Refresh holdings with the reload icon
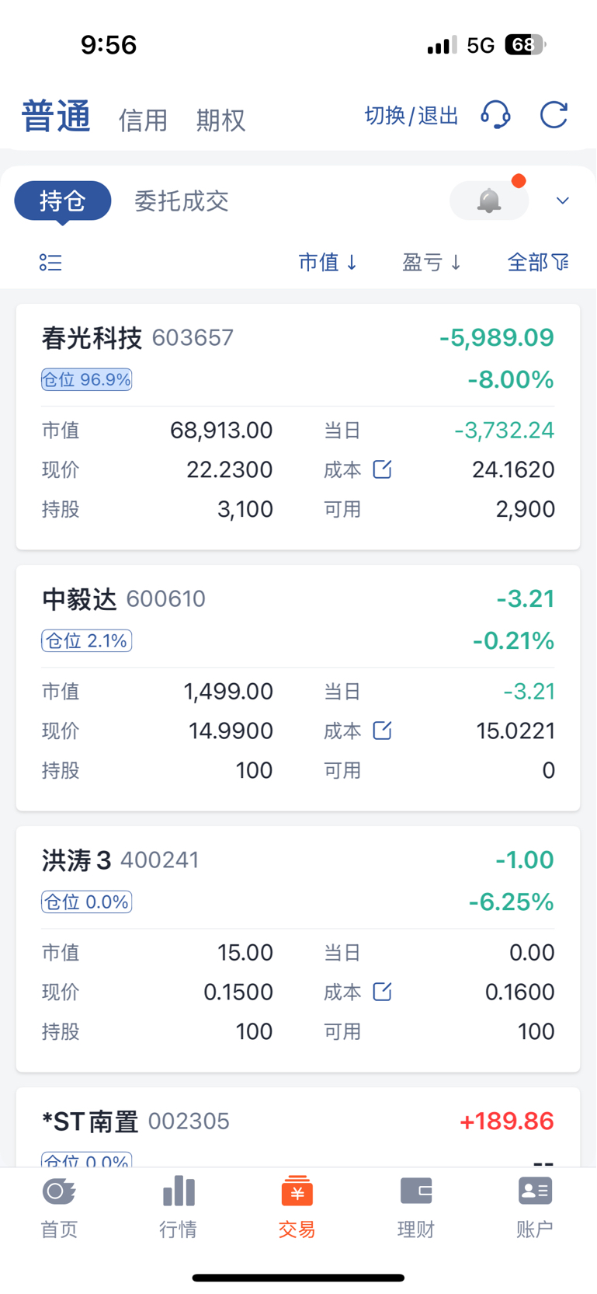 click(554, 115)
